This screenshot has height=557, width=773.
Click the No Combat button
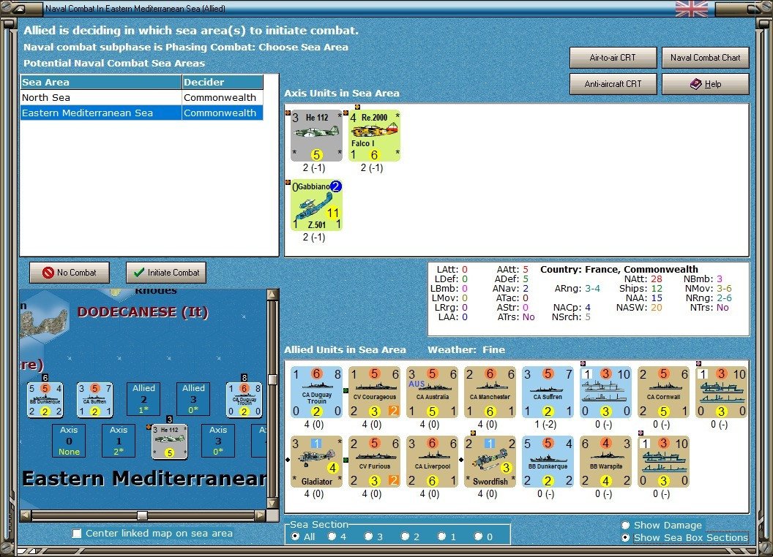[x=70, y=273]
